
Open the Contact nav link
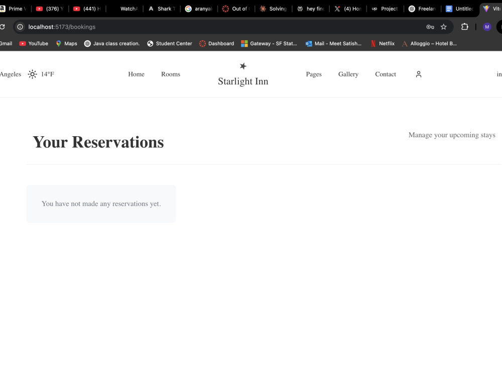coord(386,74)
